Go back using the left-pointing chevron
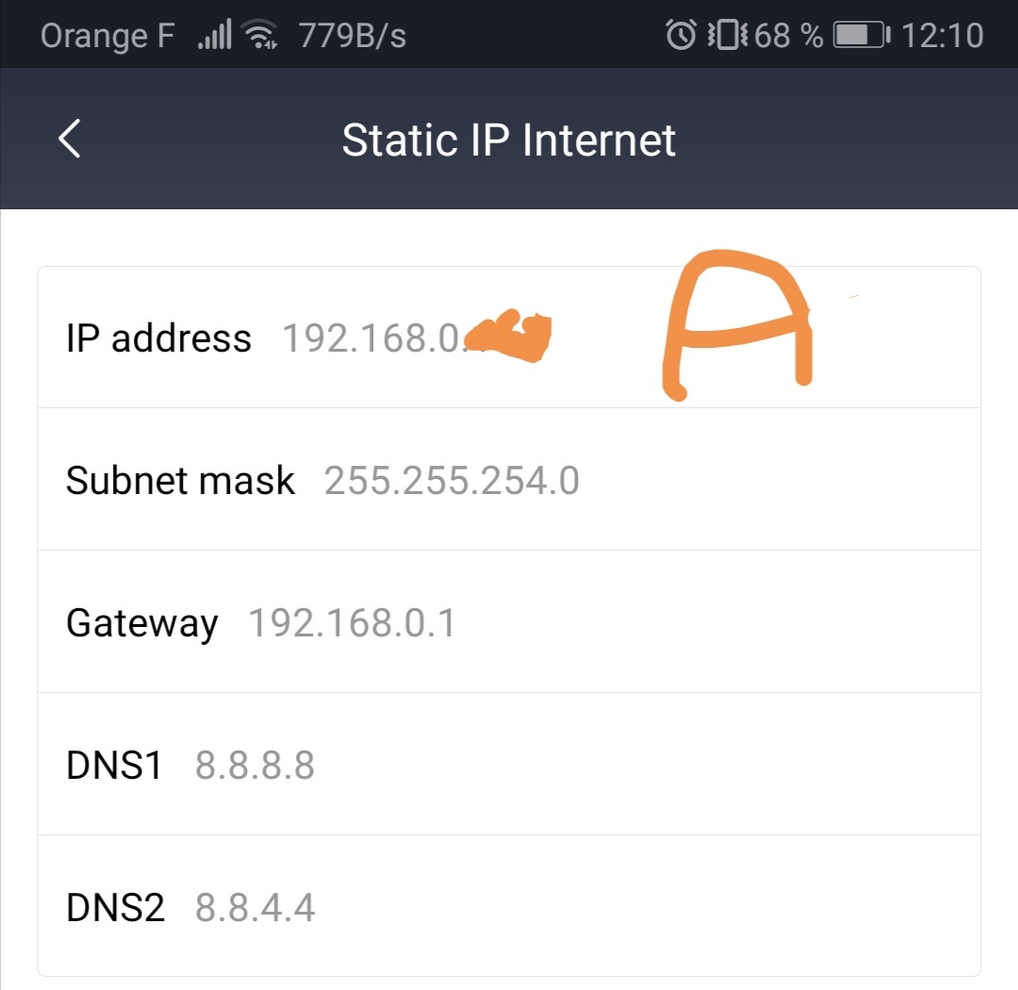1018x990 pixels. pyautogui.click(x=68, y=138)
